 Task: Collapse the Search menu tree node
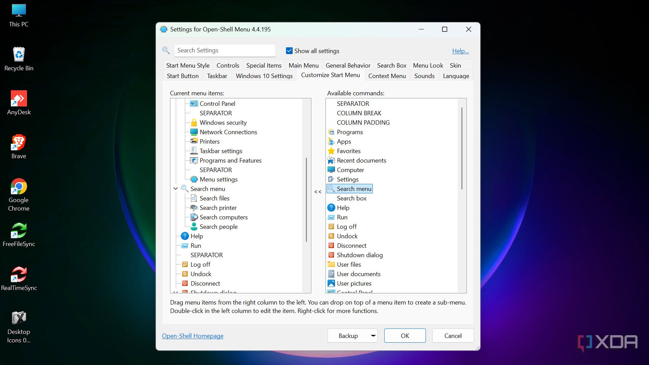tap(175, 189)
